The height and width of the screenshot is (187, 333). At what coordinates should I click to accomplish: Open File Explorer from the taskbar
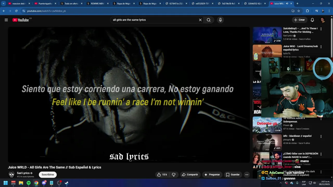pyautogui.click(x=21, y=183)
